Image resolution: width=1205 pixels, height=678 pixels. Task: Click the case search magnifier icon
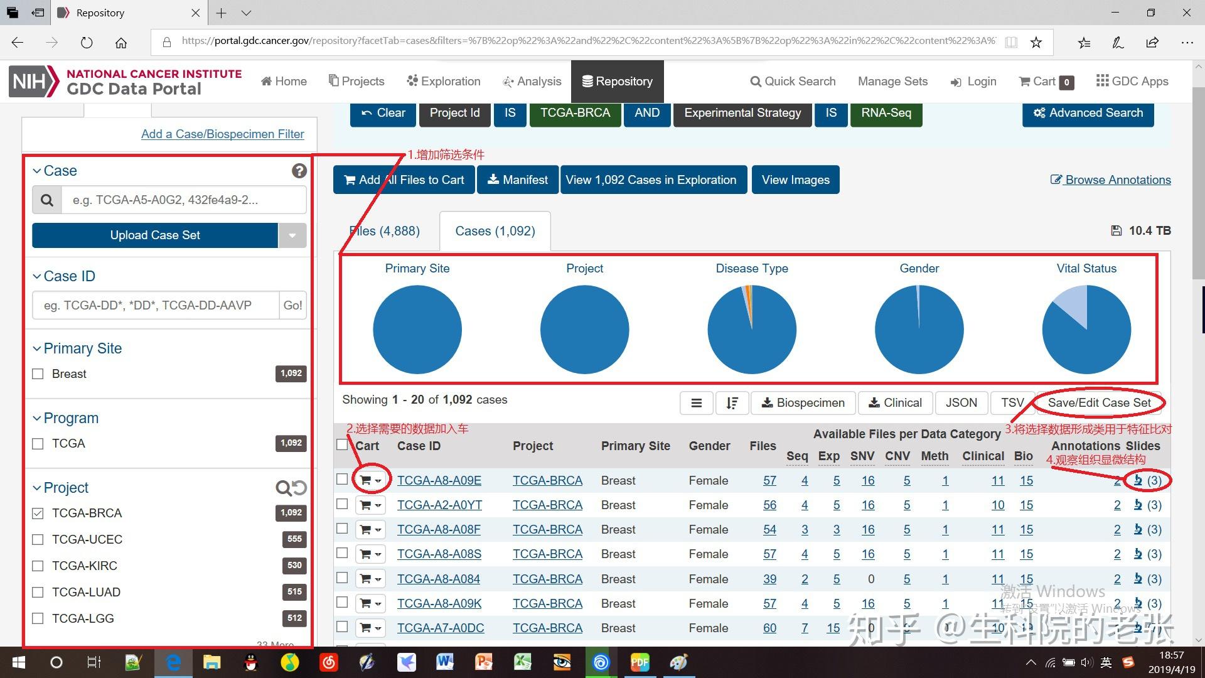coord(47,200)
